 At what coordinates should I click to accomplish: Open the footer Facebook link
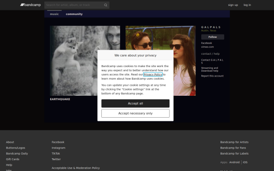tap(58, 142)
